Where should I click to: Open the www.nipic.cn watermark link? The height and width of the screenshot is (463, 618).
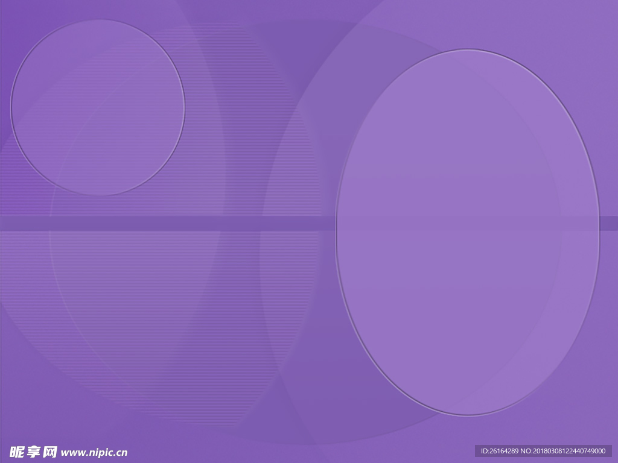click(95, 452)
